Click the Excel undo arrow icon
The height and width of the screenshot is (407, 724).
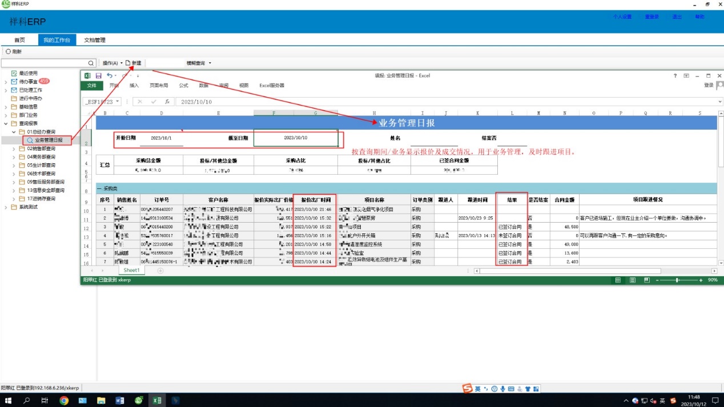[109, 75]
